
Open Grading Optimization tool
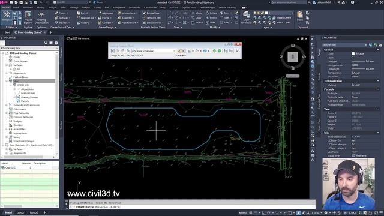pos(41,17)
